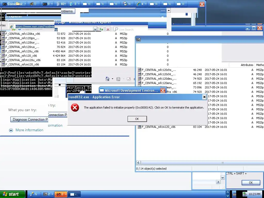Click the 7-Zip horizontal scrollbar track

202,163
